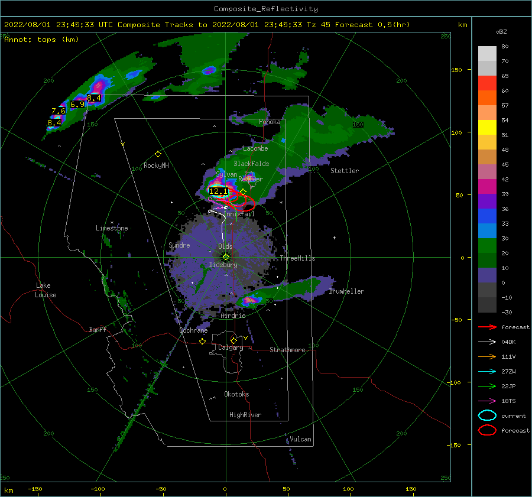532x497 pixels.
Task: Click the 12.1 storm top label
Action: pyautogui.click(x=218, y=191)
